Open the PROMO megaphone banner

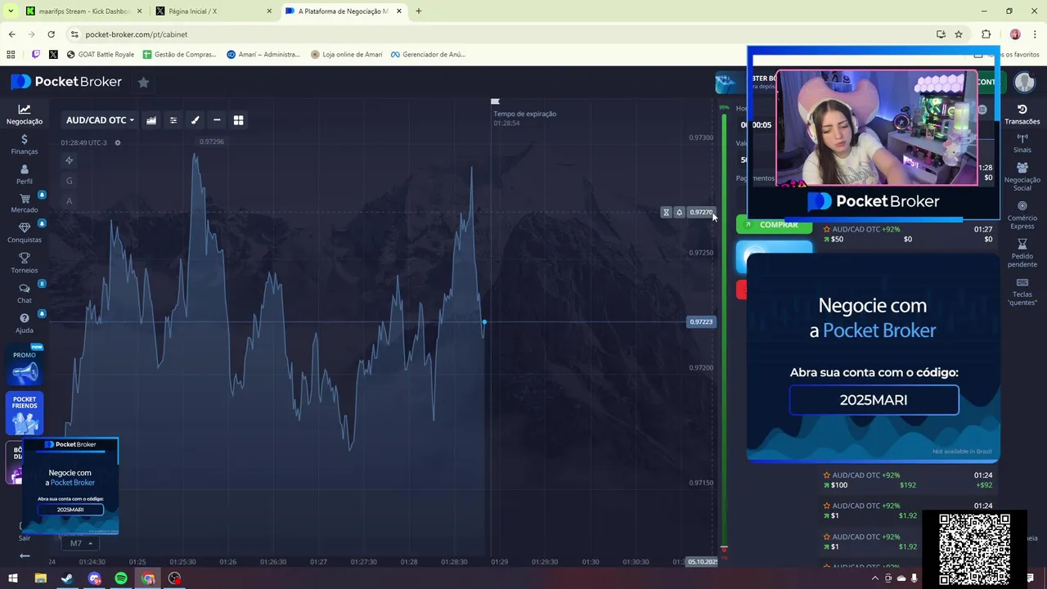pos(25,367)
